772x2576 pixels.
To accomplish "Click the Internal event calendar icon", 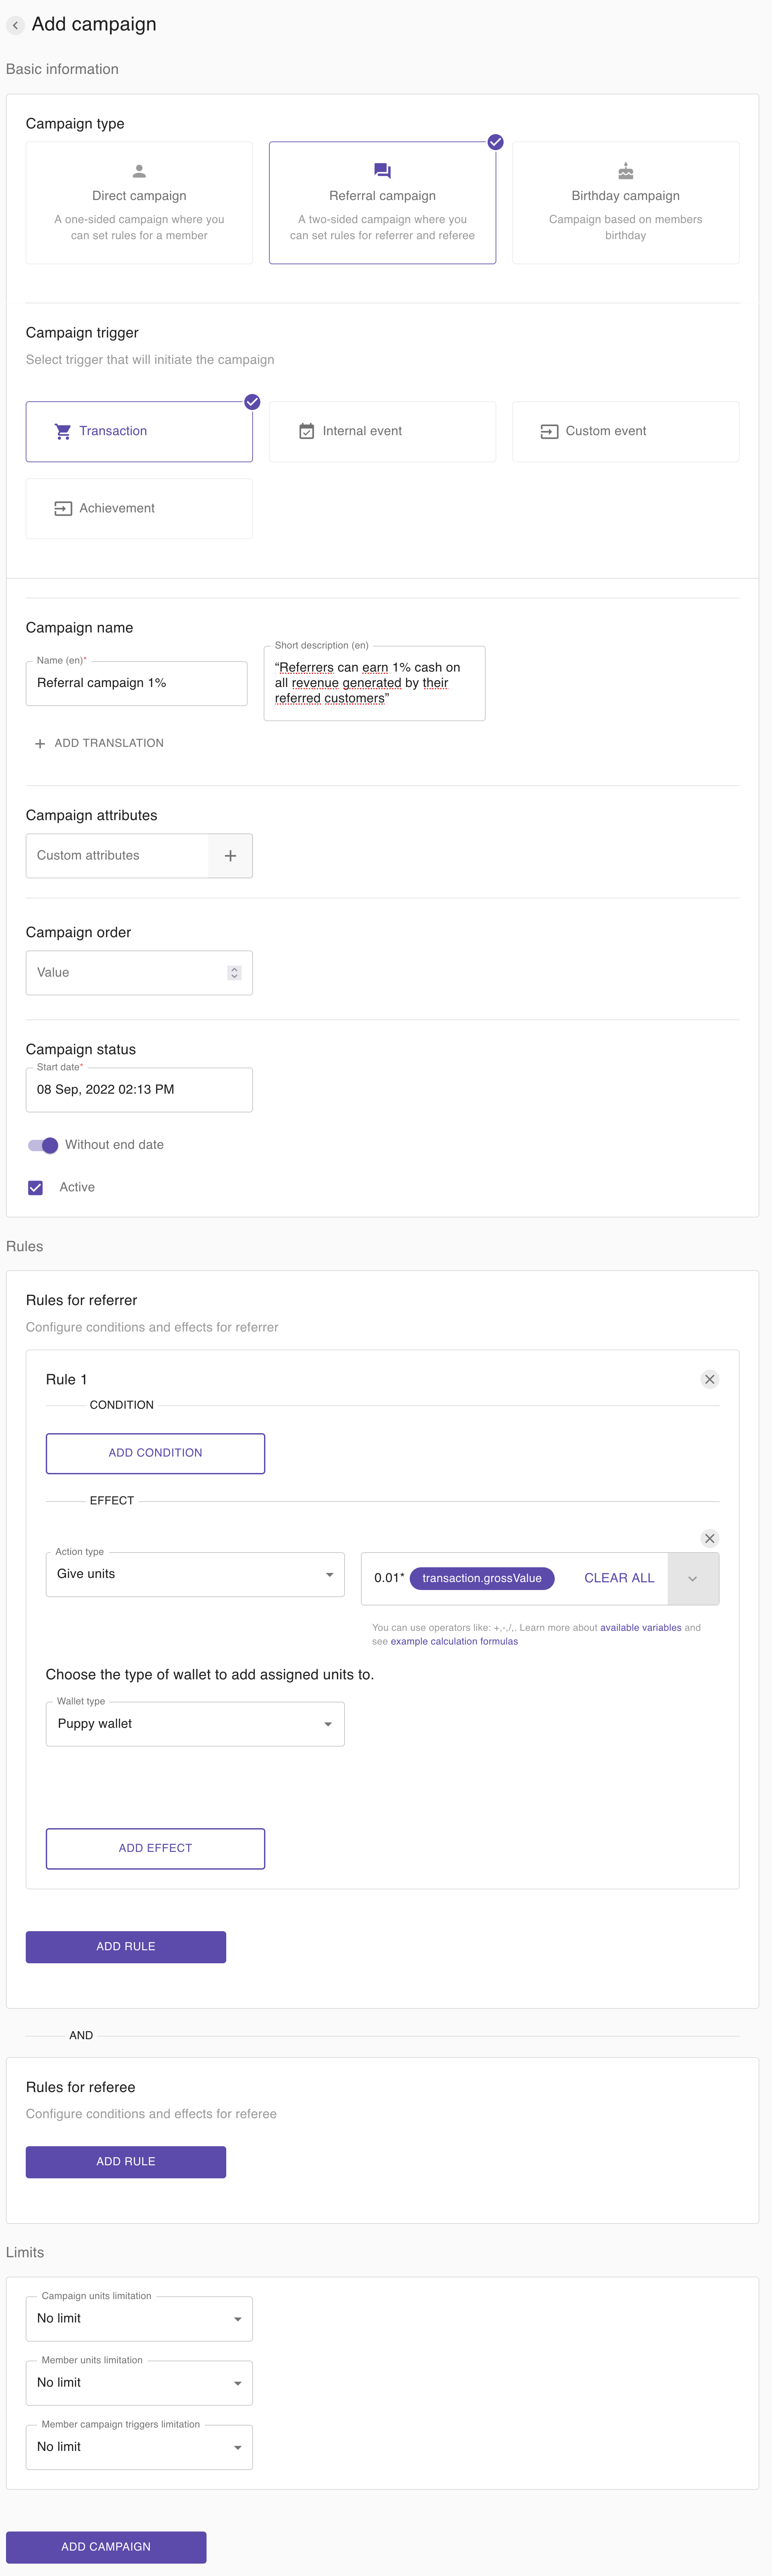I will click(306, 431).
